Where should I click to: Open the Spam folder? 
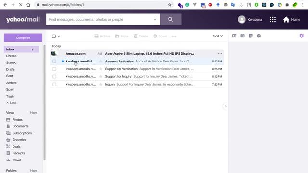[10, 89]
